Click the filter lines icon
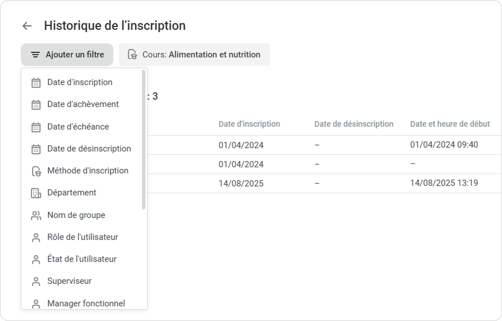Image resolution: width=502 pixels, height=321 pixels. 35,55
